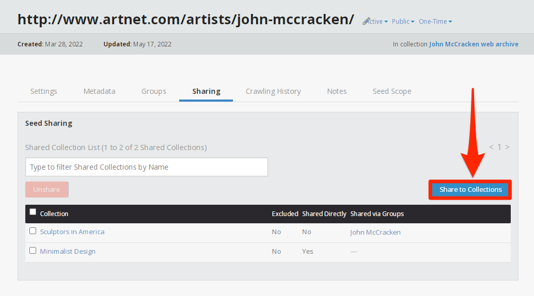534x296 pixels.
Task: Click the filter Shared Collections by Name field
Action: point(146,167)
